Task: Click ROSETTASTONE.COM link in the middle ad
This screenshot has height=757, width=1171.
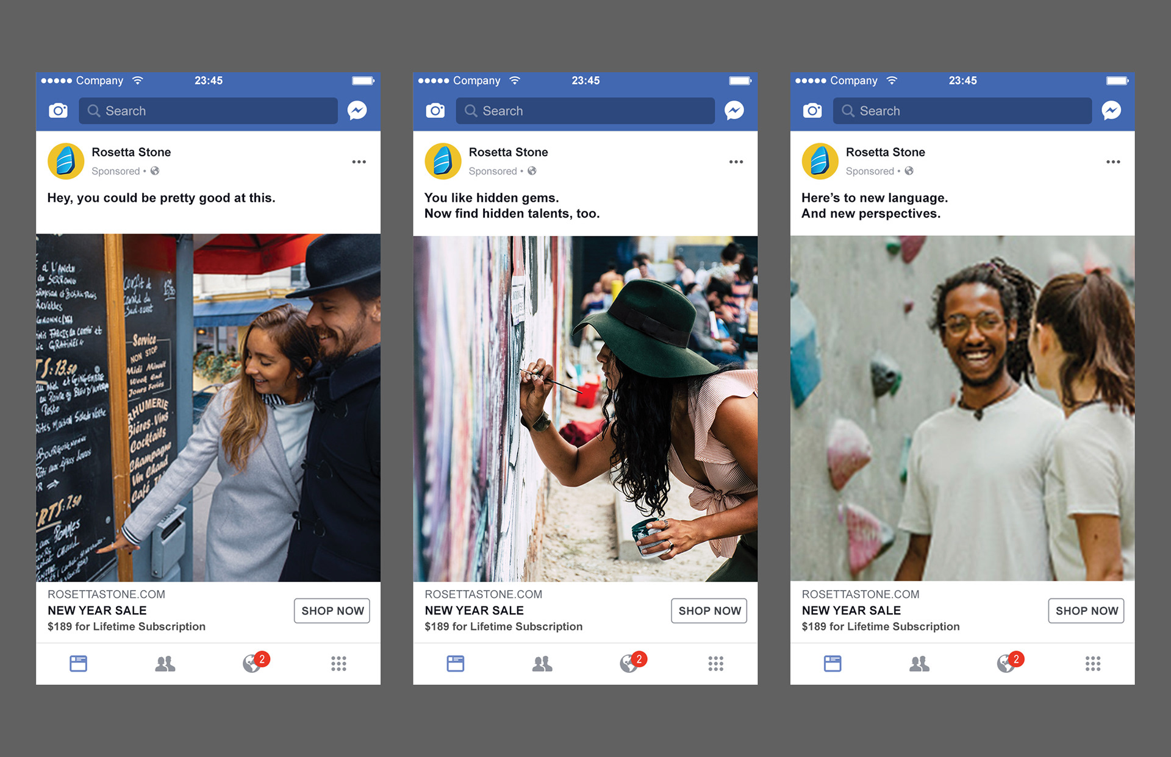Action: coord(483,594)
